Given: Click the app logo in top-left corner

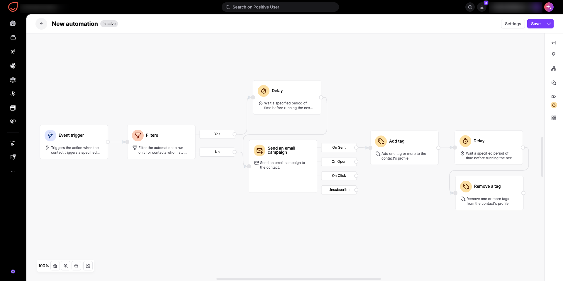Looking at the screenshot, I should pyautogui.click(x=13, y=7).
